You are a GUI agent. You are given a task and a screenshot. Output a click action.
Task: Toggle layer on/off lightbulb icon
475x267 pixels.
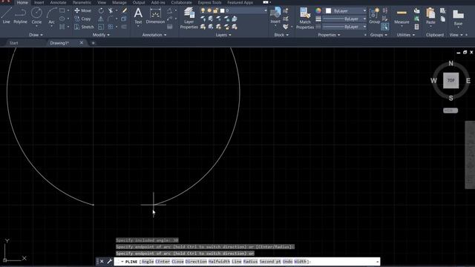pyautogui.click(x=203, y=10)
